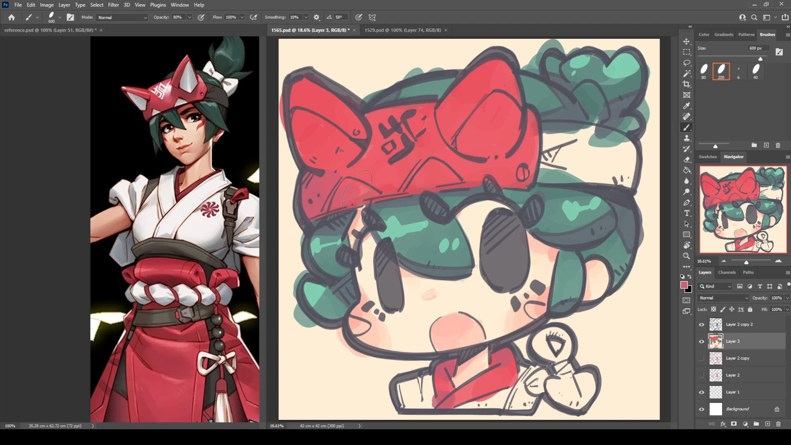The width and height of the screenshot is (791, 445).
Task: Open the Smoothing value dropdown arrow
Action: [x=306, y=17]
